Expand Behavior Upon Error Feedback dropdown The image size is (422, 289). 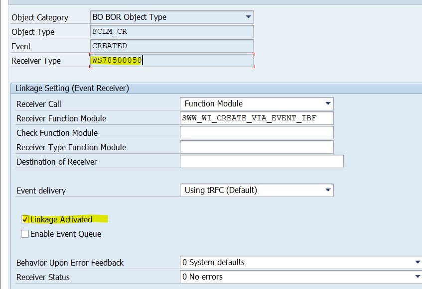(417, 262)
